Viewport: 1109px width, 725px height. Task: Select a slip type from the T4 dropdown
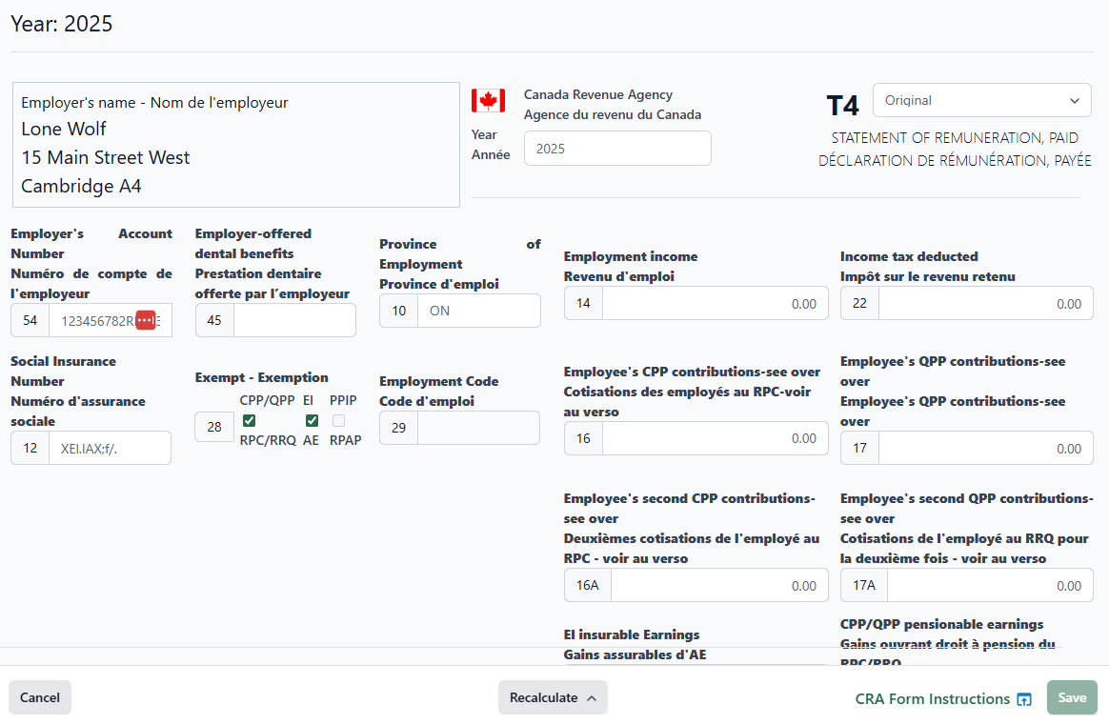(981, 100)
